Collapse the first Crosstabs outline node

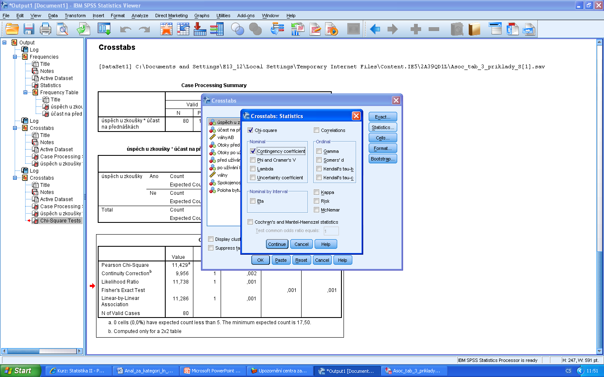point(15,128)
